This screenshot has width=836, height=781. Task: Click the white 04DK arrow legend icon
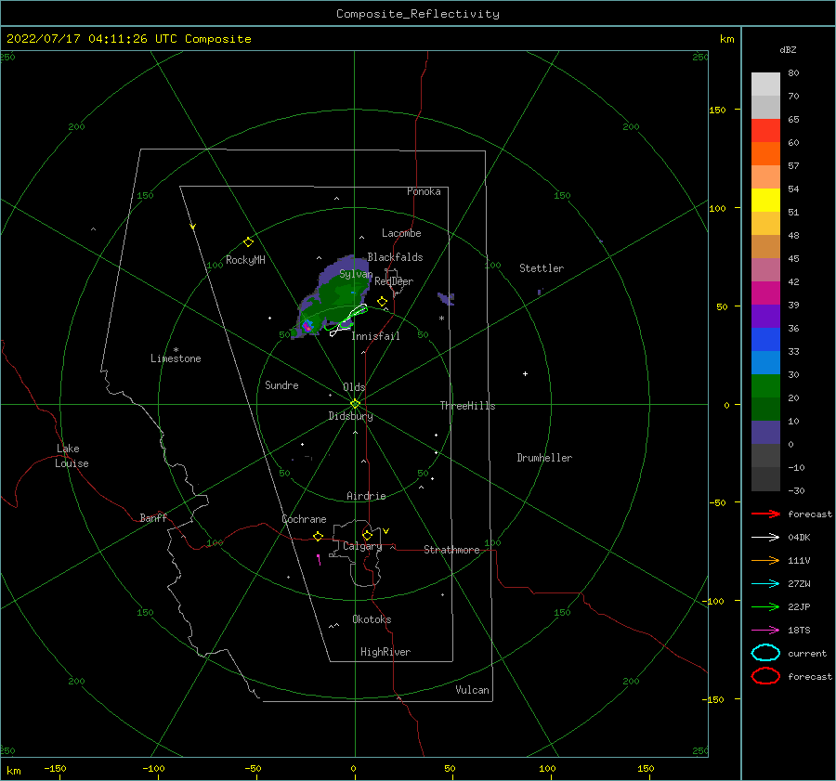click(765, 538)
